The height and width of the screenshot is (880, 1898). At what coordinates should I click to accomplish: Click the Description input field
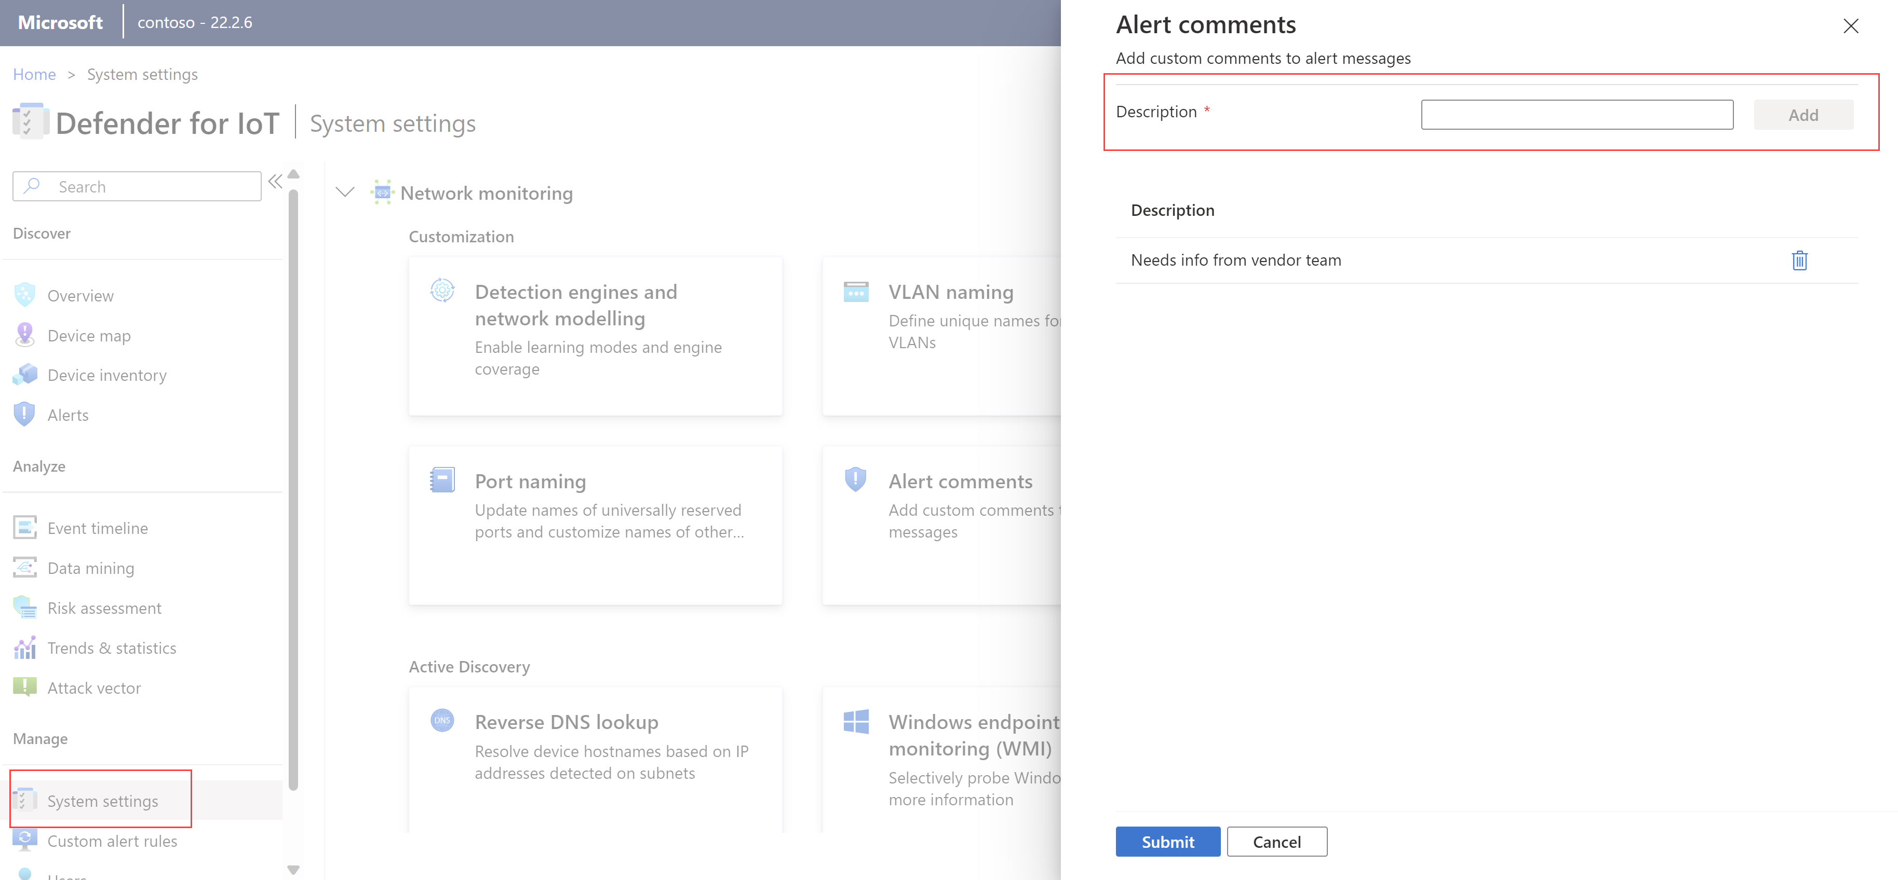[x=1577, y=115]
